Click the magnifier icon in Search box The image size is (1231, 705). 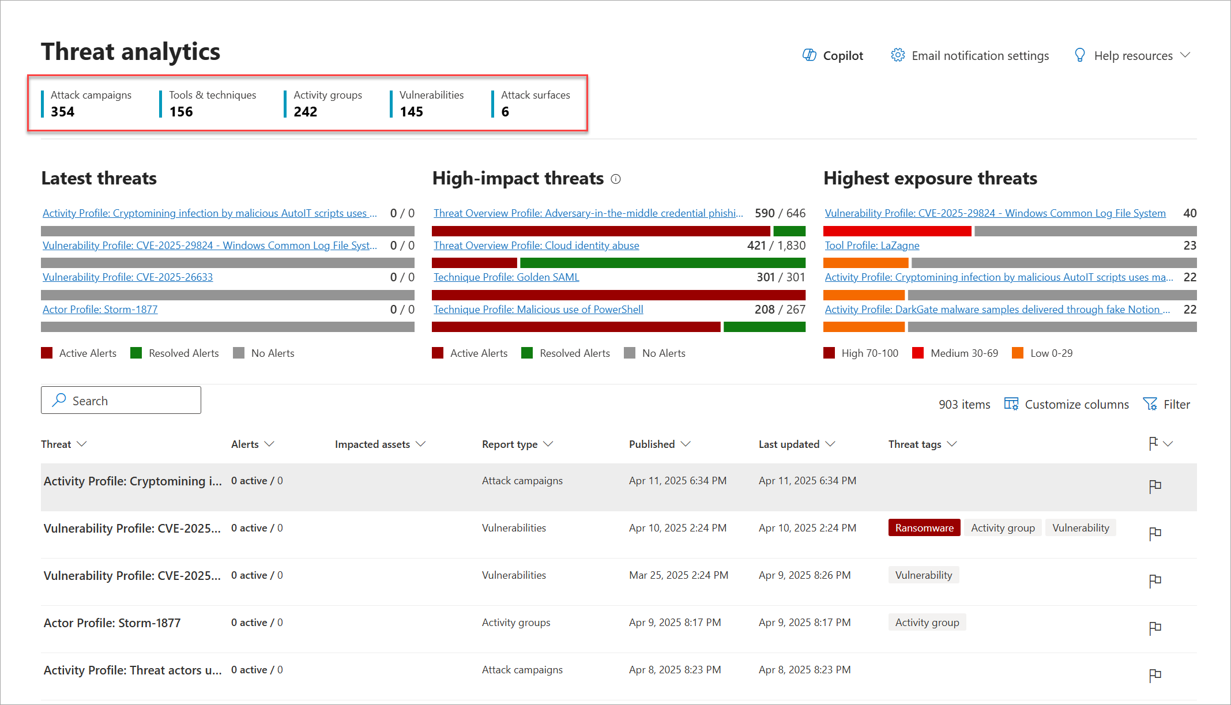[x=59, y=400]
